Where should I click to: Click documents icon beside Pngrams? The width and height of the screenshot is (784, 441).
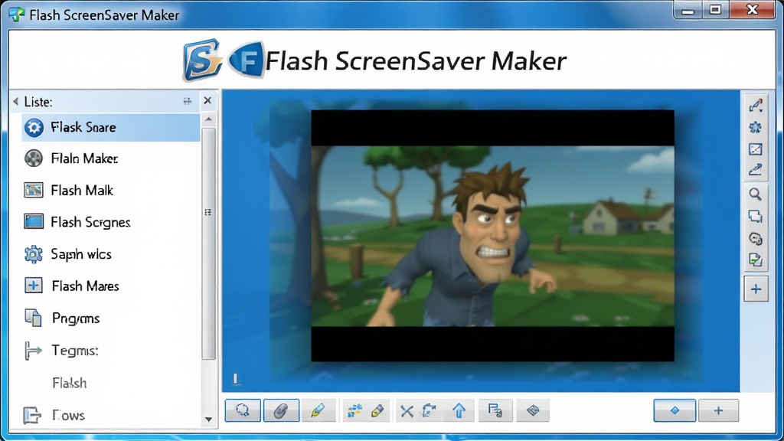[x=34, y=318]
